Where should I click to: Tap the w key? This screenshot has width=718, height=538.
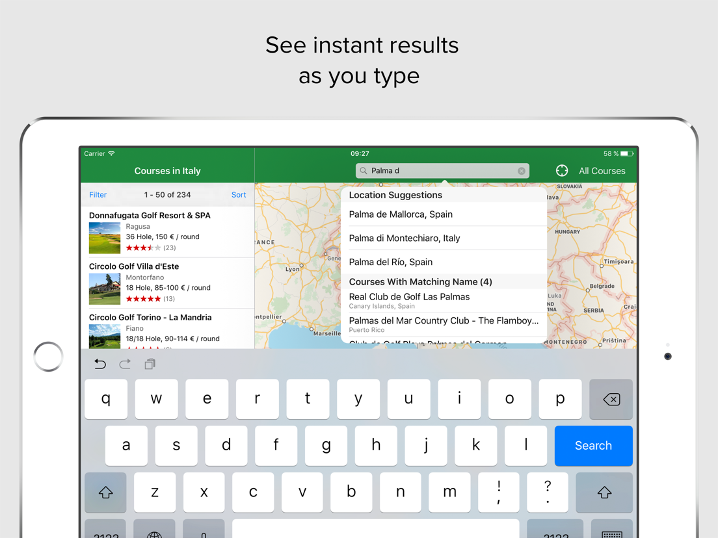156,399
